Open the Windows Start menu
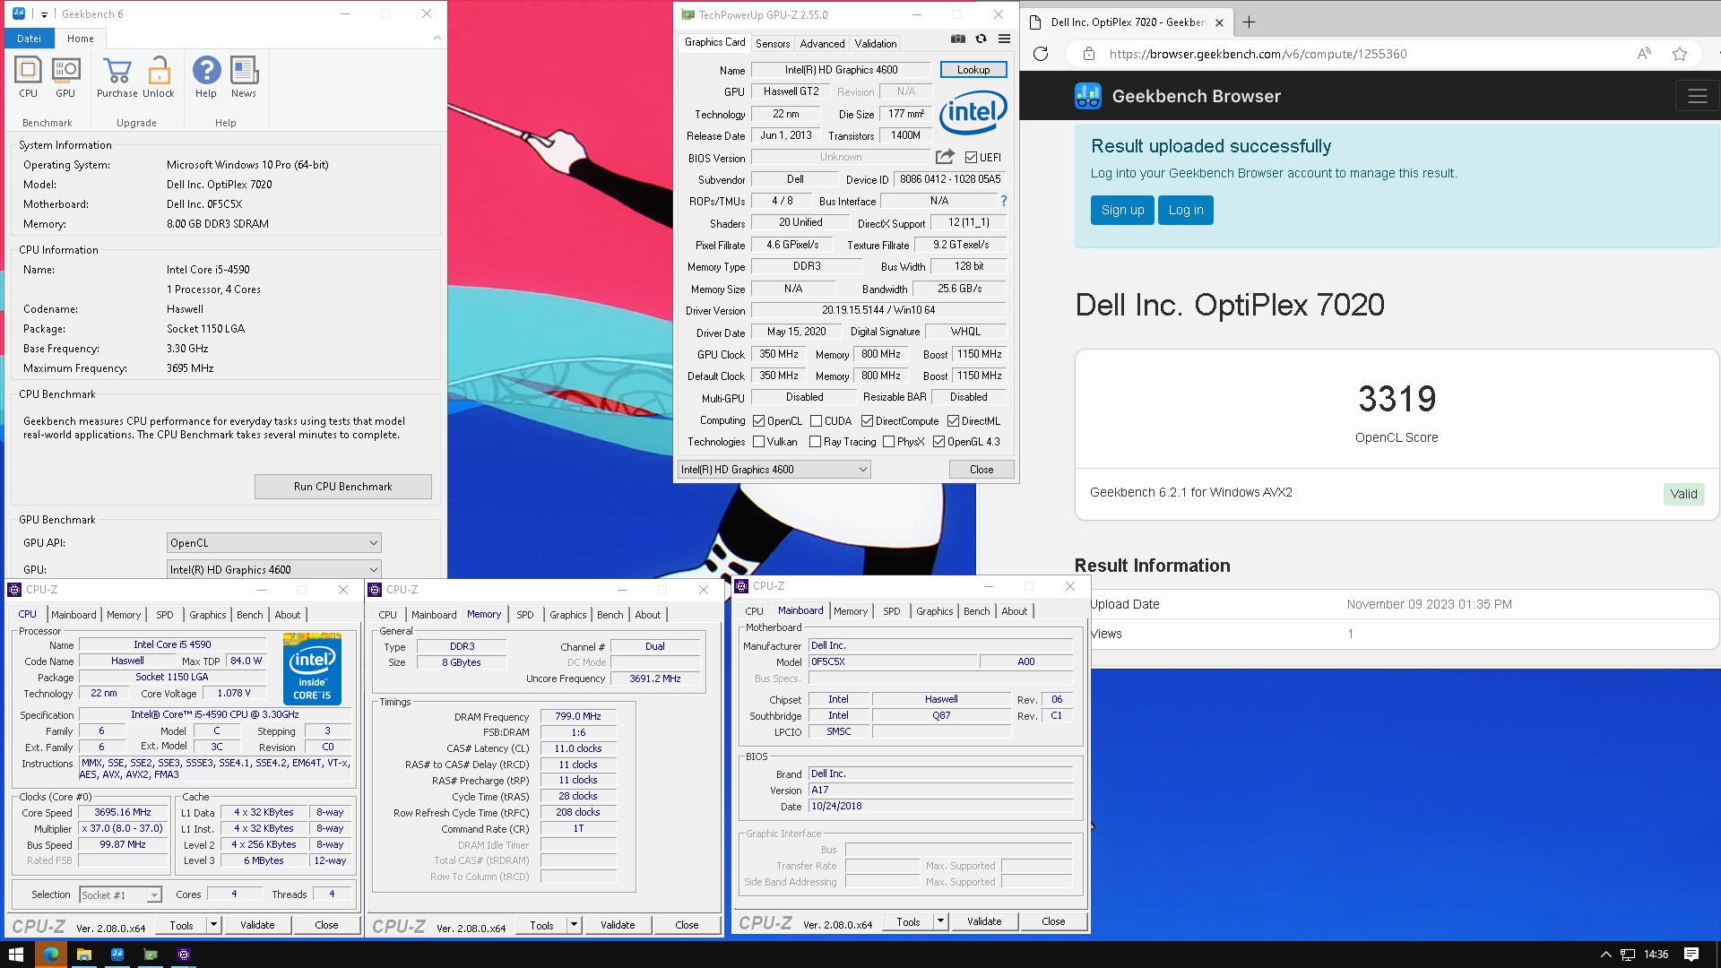Image resolution: width=1721 pixels, height=968 pixels. (15, 955)
